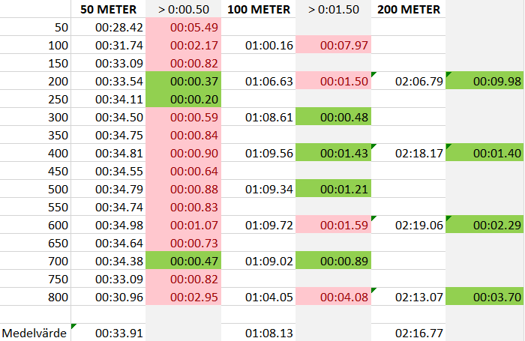This screenshot has width=525, height=341.
Task: Select the green cell 00:09.98
Action: coord(484,82)
